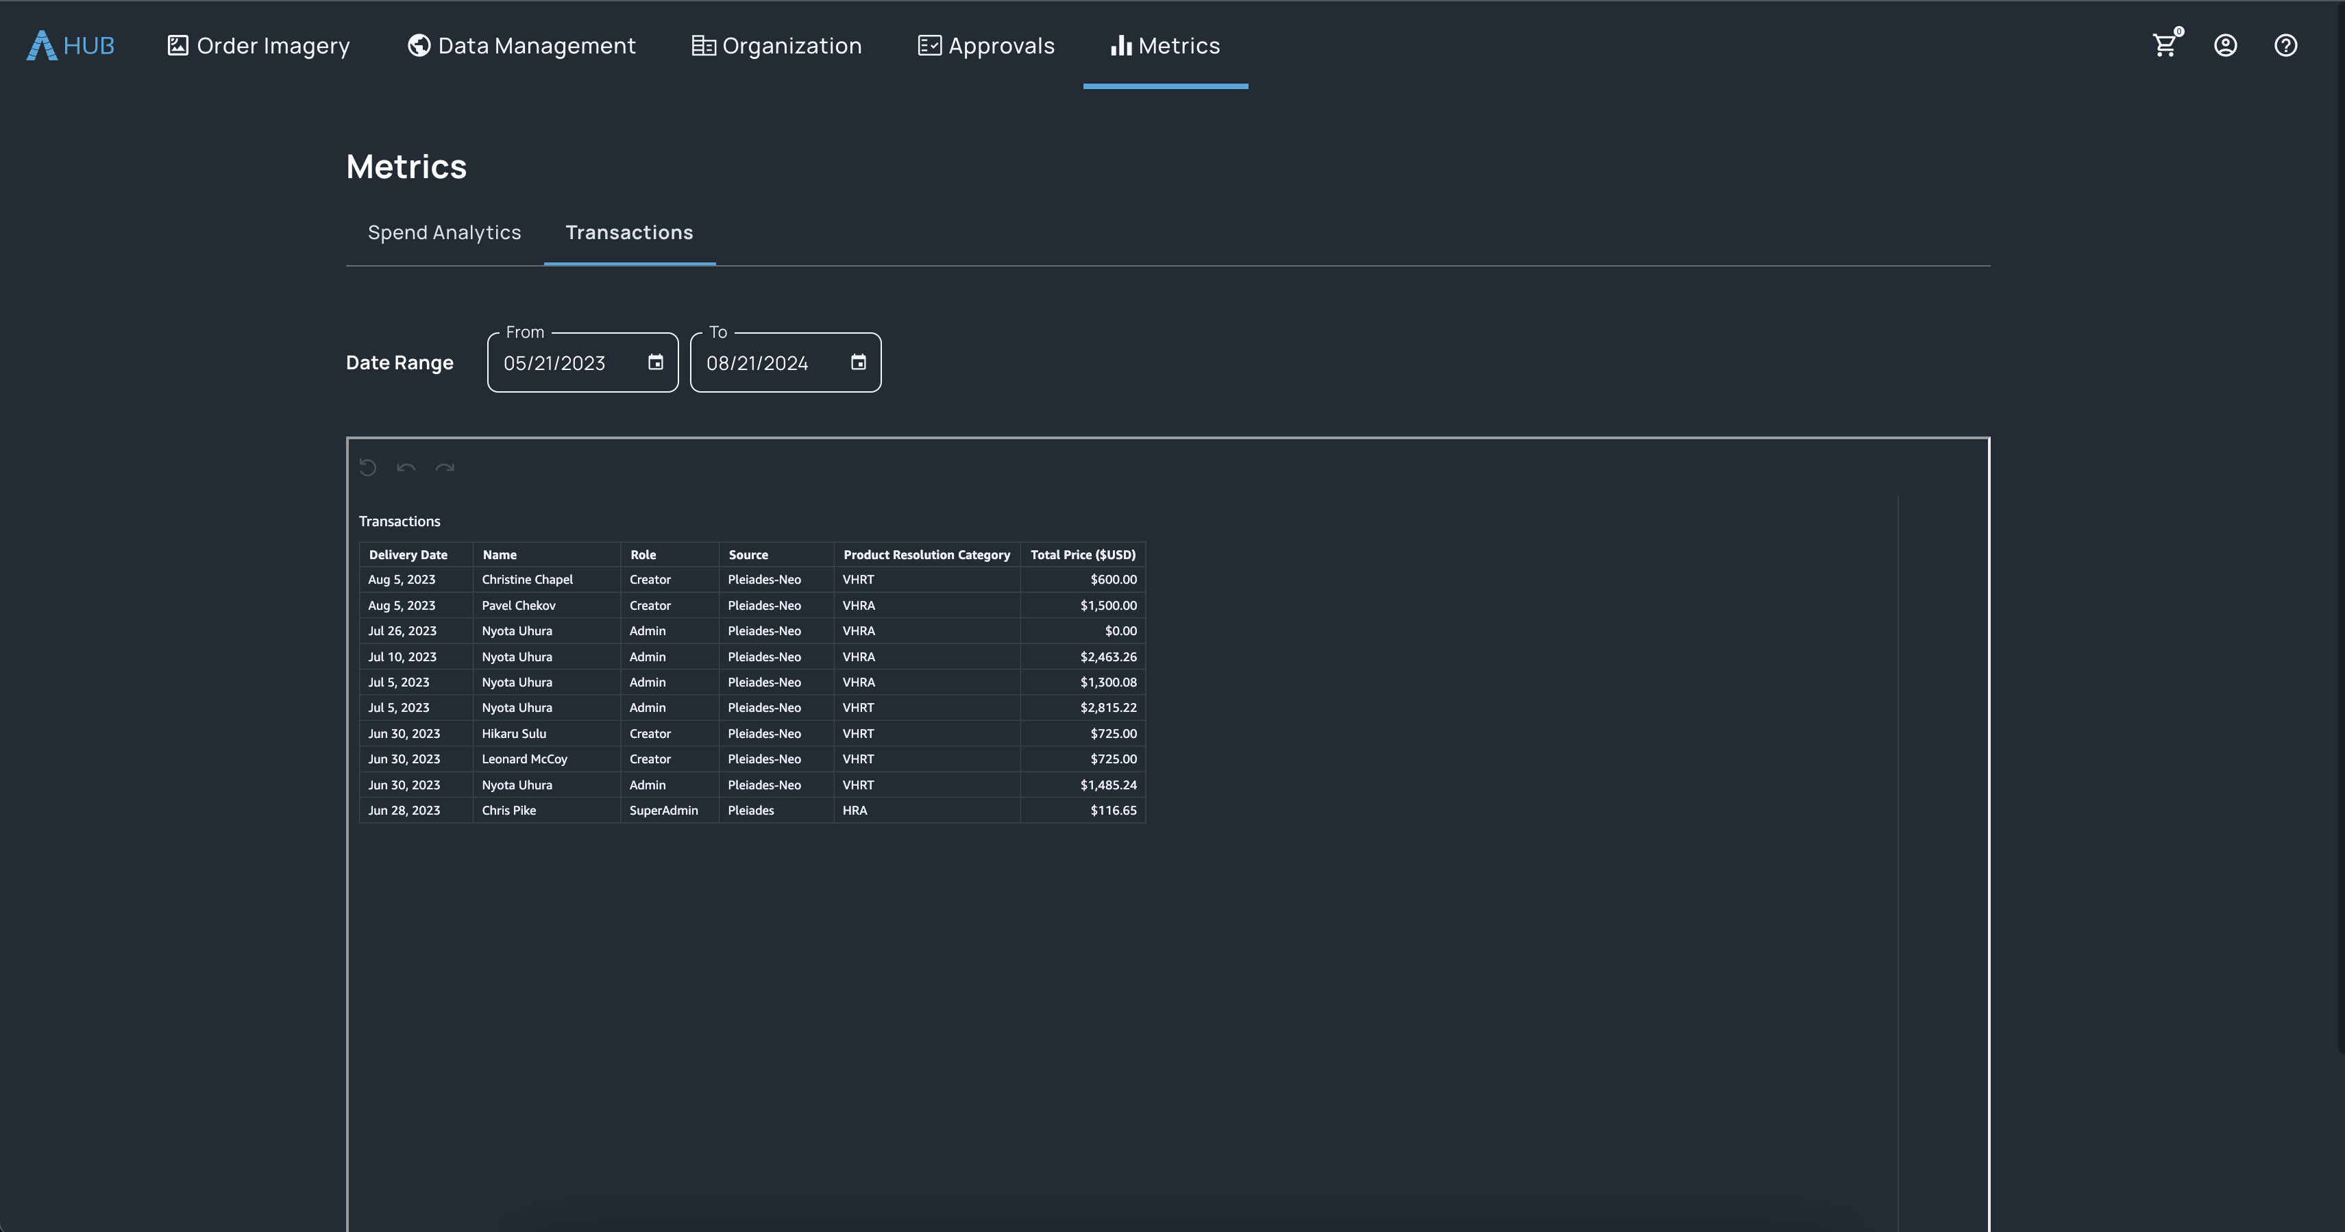
Task: Click the undo arrow icon
Action: pyautogui.click(x=406, y=468)
